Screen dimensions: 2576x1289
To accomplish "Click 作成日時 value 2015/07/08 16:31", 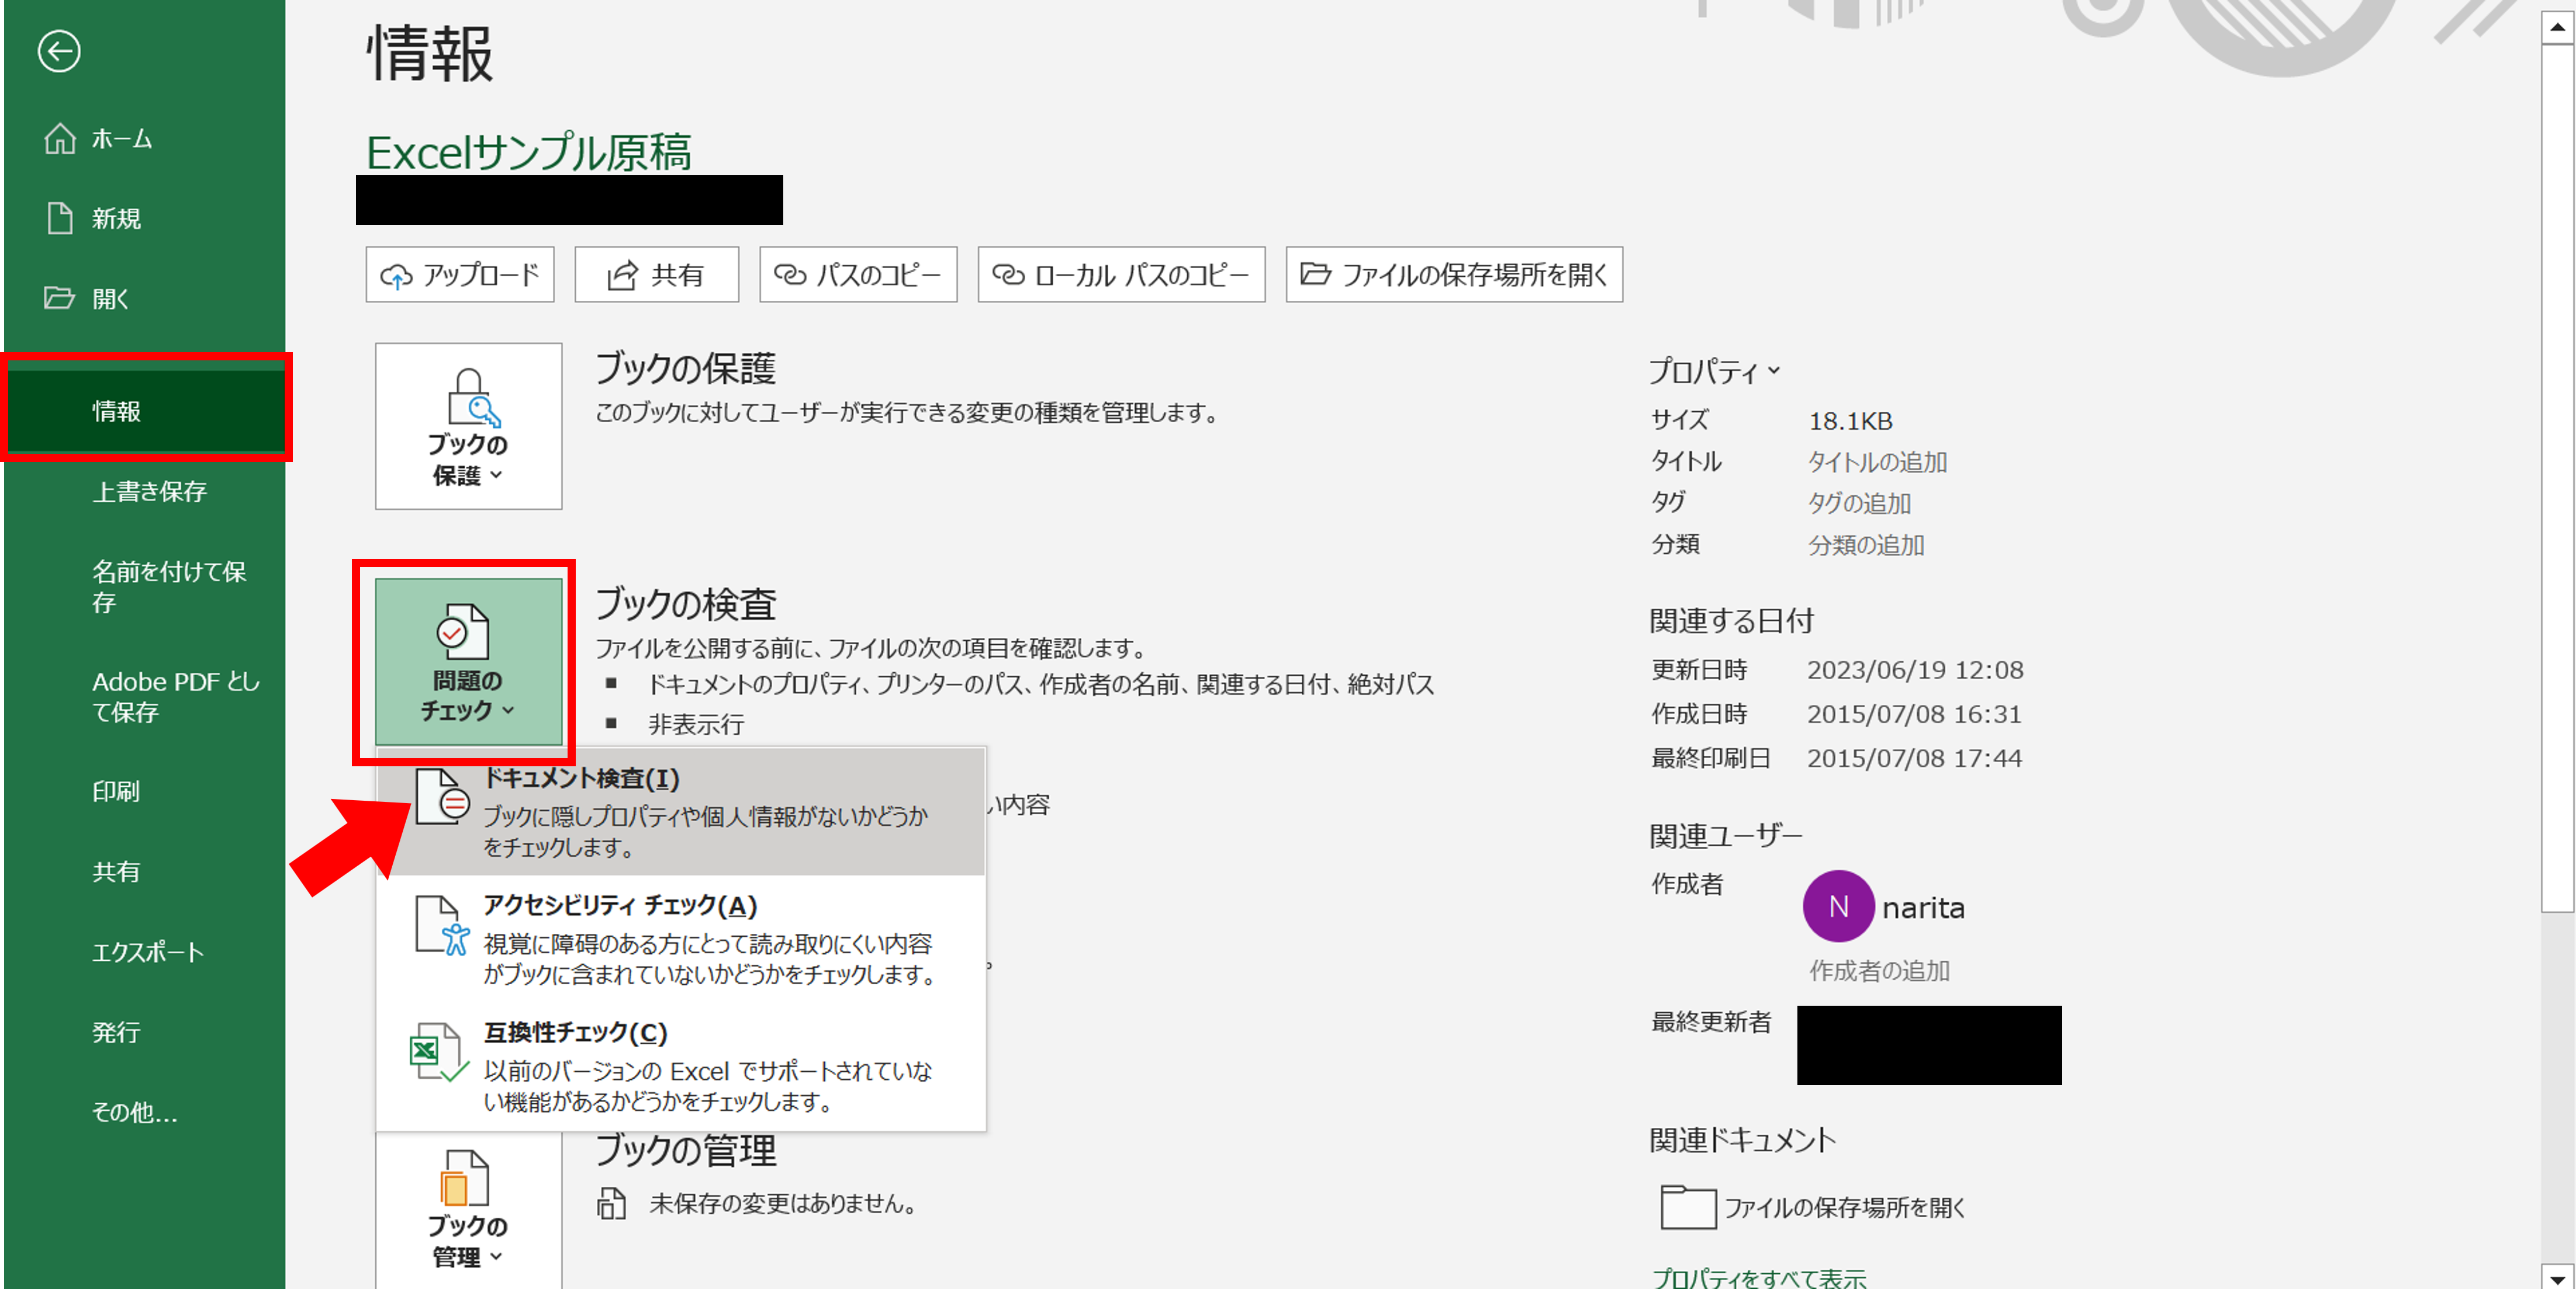I will [1914, 714].
